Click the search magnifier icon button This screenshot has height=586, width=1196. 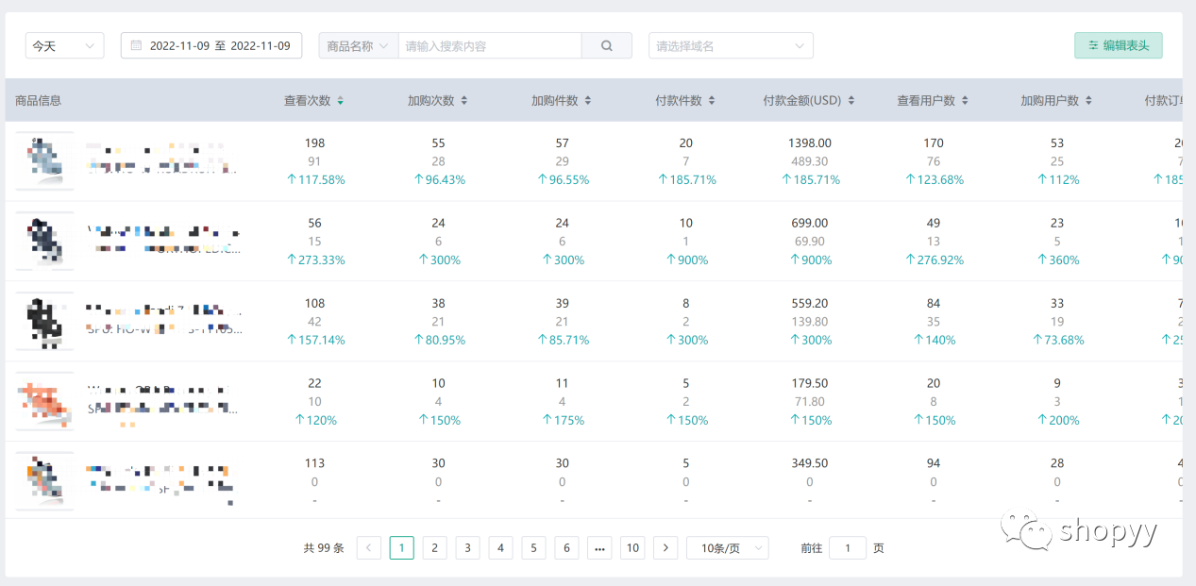(607, 45)
